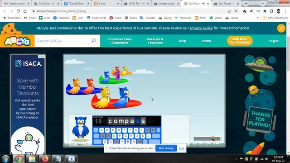Viewport: 290px width, 163px height.
Task: Click the volume icon in system tray
Action: point(267,159)
